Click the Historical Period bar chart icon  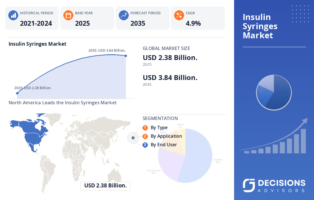click(x=13, y=15)
